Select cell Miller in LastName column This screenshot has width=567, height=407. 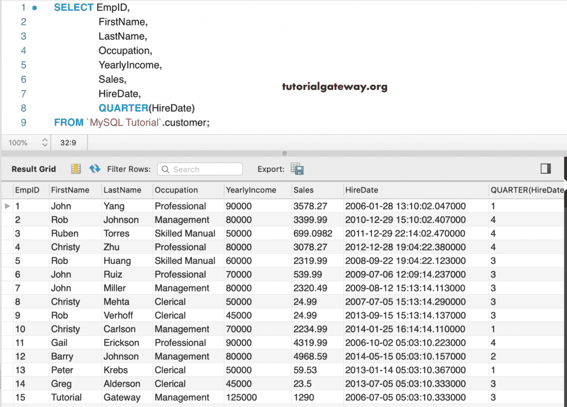coord(127,288)
